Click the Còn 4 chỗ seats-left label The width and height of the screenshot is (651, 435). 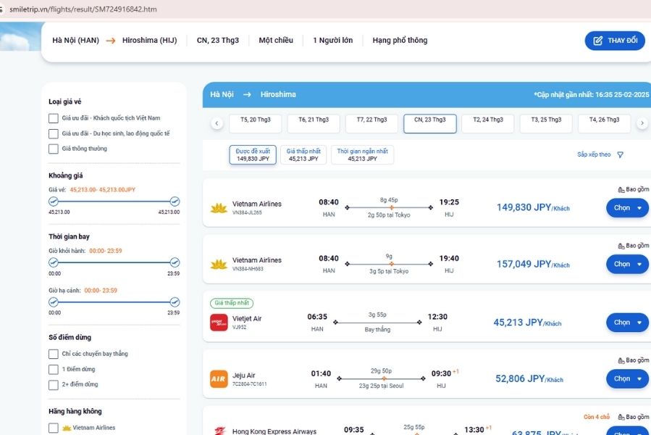pos(597,417)
